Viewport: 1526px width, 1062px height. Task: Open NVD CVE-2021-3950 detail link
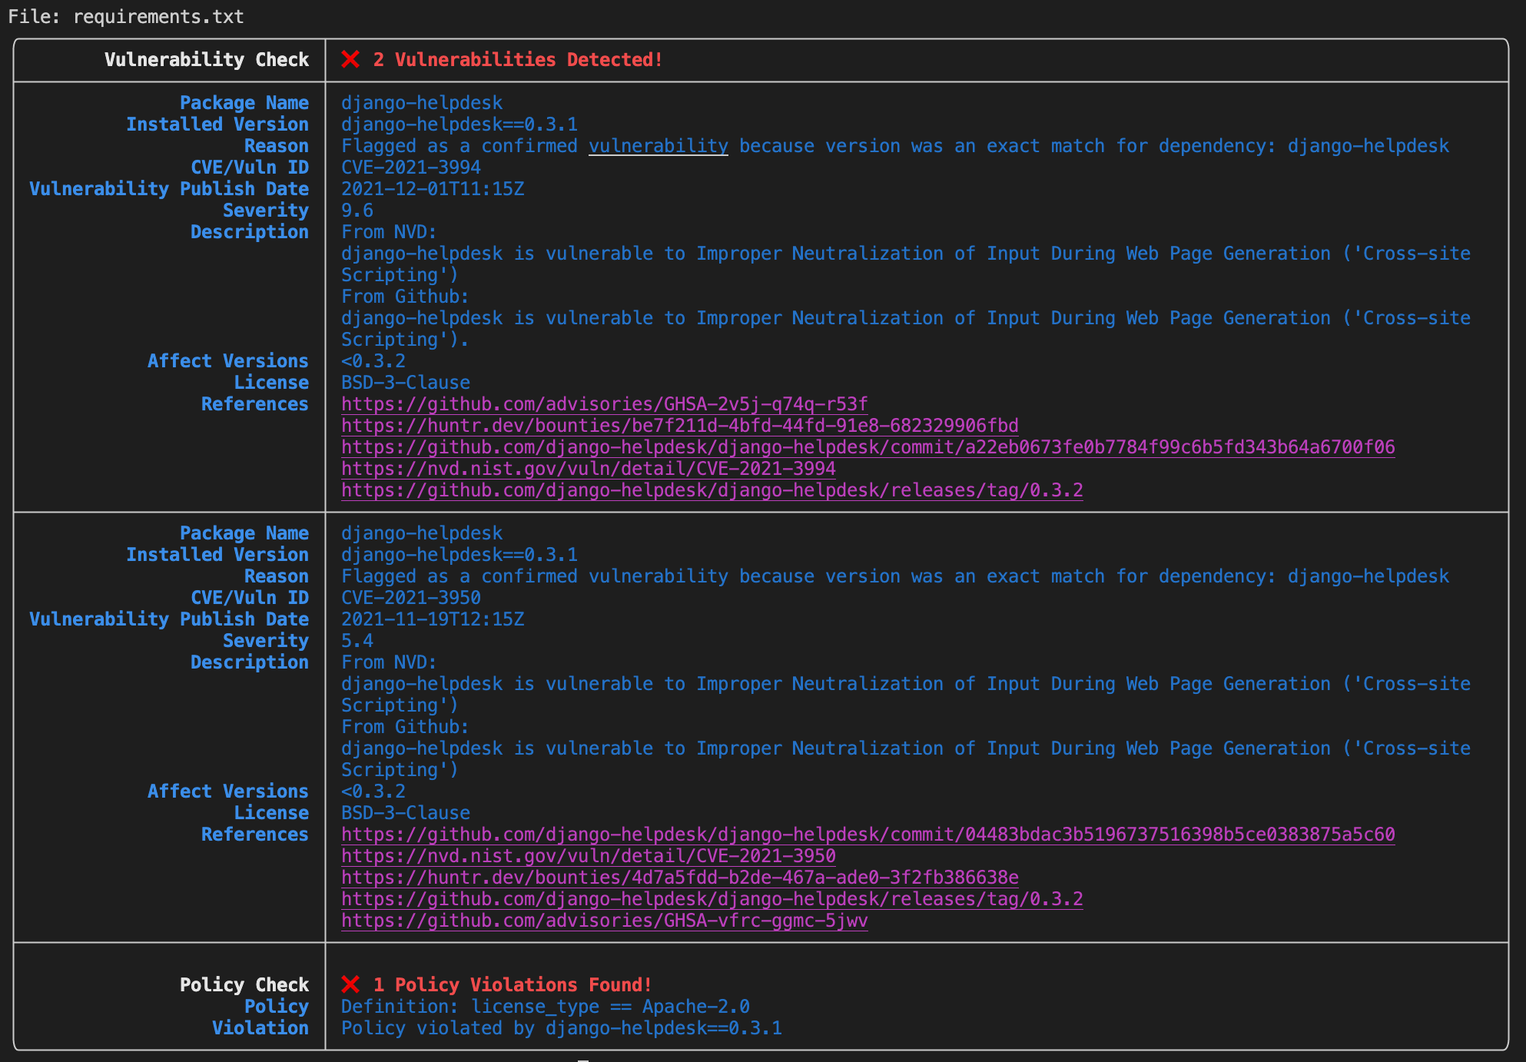[x=588, y=856]
